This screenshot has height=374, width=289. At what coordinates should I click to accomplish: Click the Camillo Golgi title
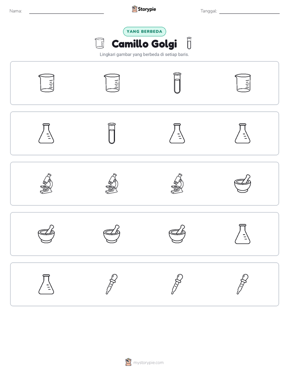144,44
